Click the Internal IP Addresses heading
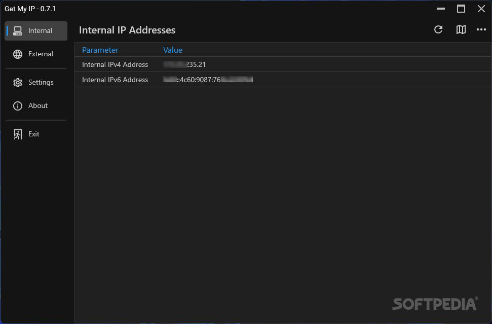Image resolution: width=492 pixels, height=324 pixels. pyautogui.click(x=127, y=30)
